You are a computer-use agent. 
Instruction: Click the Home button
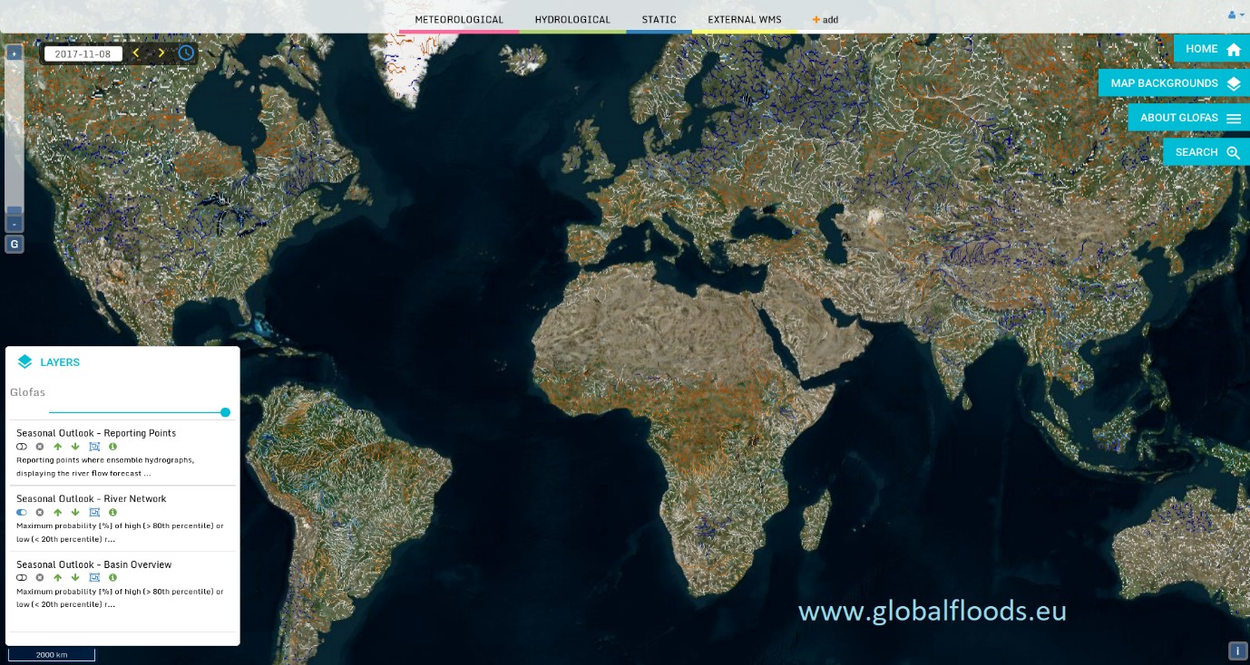(x=1211, y=49)
